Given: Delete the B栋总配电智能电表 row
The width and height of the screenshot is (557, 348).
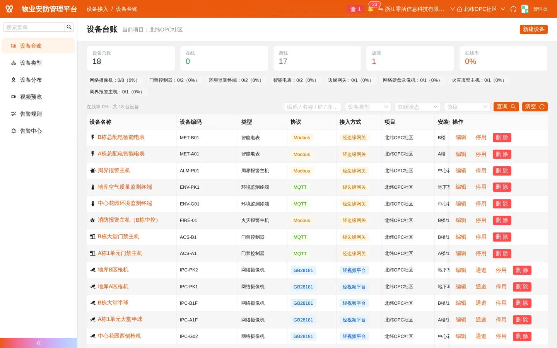Looking at the screenshot, I should tap(502, 138).
